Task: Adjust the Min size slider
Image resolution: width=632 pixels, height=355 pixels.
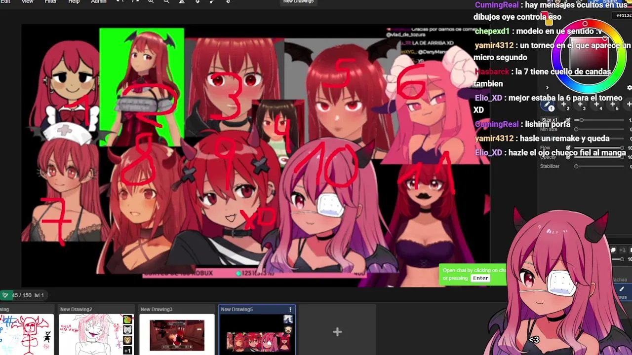Action: pos(600,129)
